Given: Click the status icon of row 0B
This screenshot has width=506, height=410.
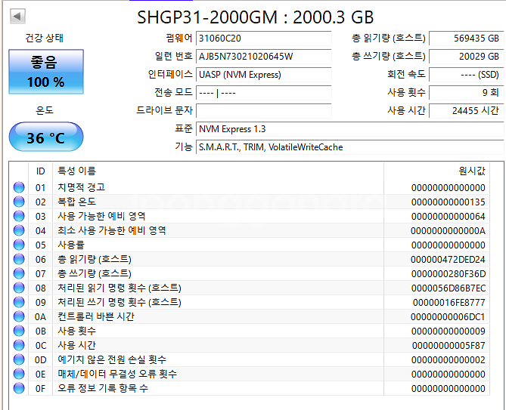Looking at the screenshot, I should pyautogui.click(x=19, y=331).
